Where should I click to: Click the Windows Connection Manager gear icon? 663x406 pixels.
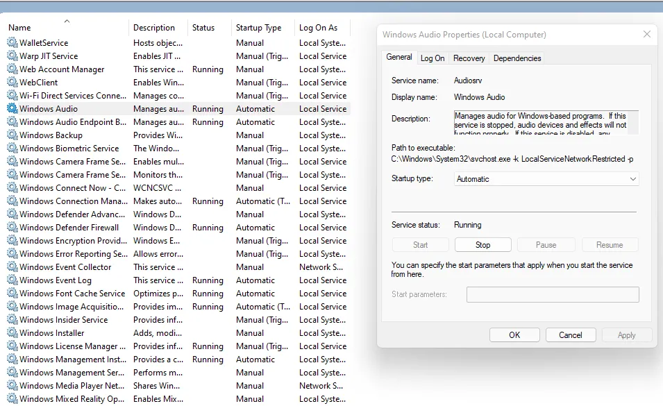[12, 201]
